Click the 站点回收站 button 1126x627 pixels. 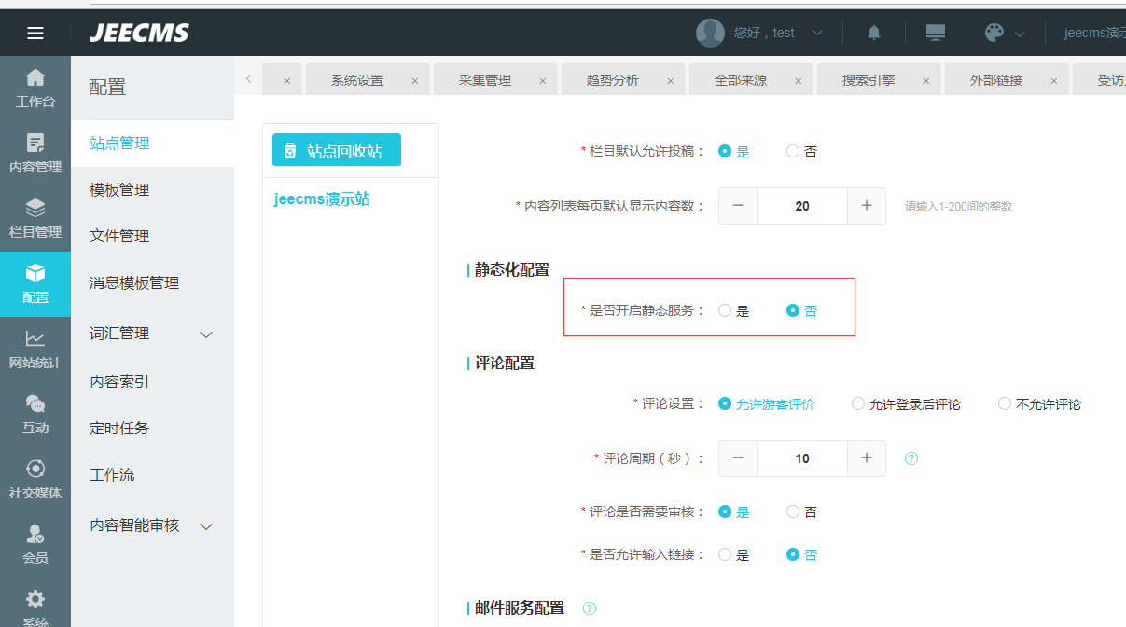pyautogui.click(x=336, y=151)
